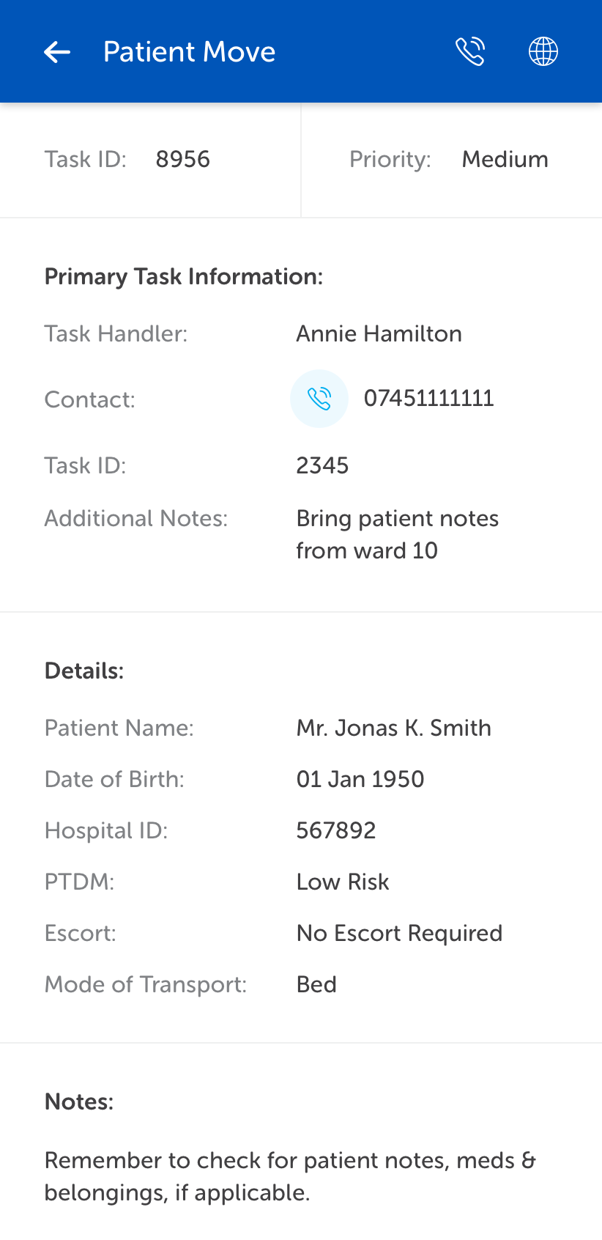602x1240 pixels.
Task: Tap the date of birth 01 Jan 1950
Action: pyautogui.click(x=360, y=779)
